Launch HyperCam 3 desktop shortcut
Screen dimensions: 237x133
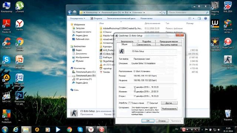[228, 43]
